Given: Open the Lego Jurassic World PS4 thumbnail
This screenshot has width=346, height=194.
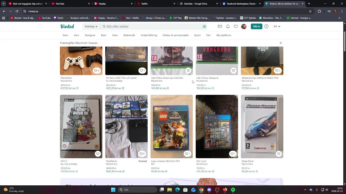Looking at the screenshot, I should point(172,126).
